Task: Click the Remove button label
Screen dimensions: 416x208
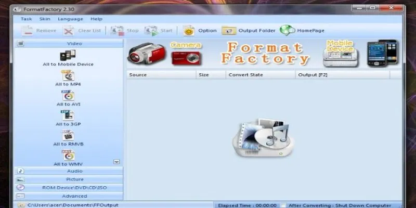Action: (46, 31)
